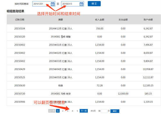Viewport: 161px width, 114px height.
Task: Click the 按时间段查询 label
Action: pyautogui.click(x=22, y=4)
